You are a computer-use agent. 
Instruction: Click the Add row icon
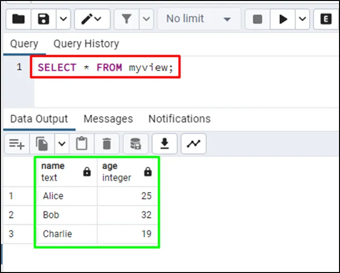tap(17, 144)
